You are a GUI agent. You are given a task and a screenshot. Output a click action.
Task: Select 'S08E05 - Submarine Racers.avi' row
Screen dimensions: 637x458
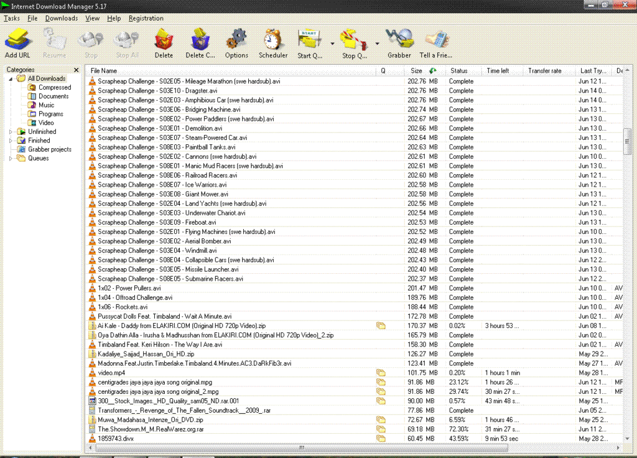click(354, 279)
